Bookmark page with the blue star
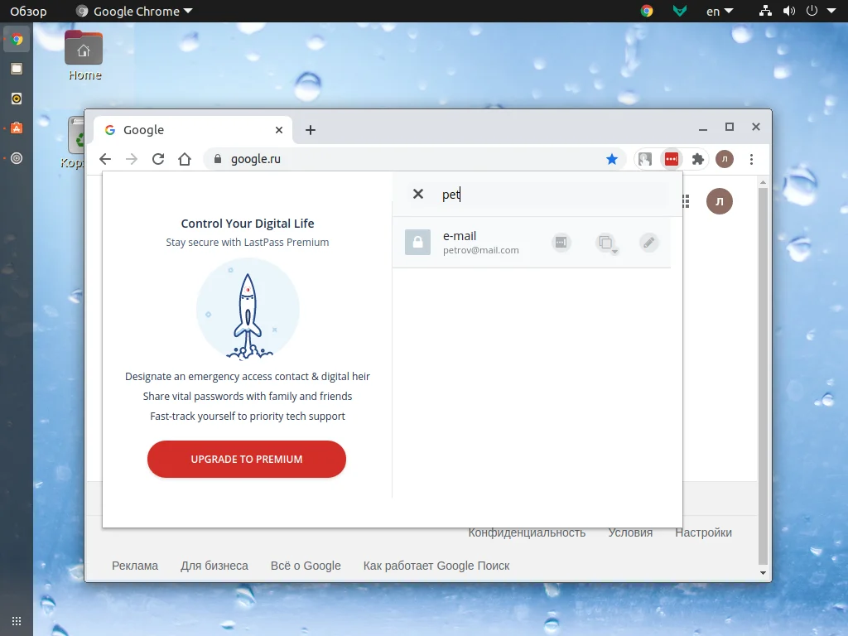This screenshot has width=848, height=636. (x=612, y=159)
